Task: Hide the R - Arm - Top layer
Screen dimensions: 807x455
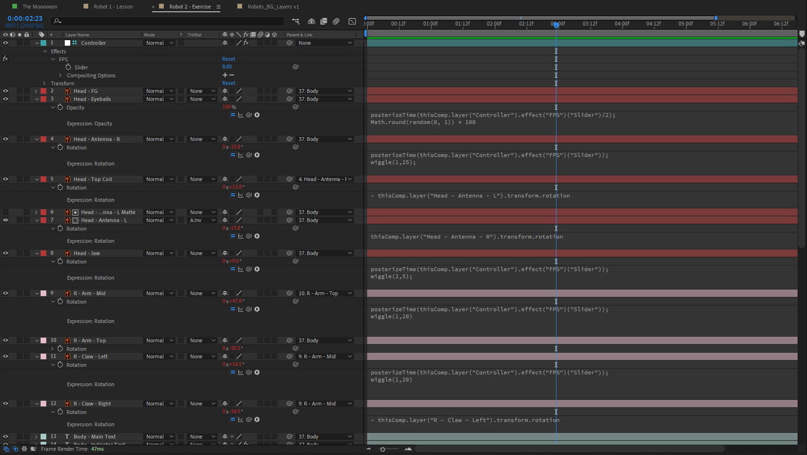Action: pos(6,340)
